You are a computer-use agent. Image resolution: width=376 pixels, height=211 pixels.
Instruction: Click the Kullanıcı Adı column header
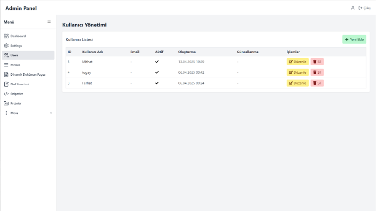click(x=92, y=52)
